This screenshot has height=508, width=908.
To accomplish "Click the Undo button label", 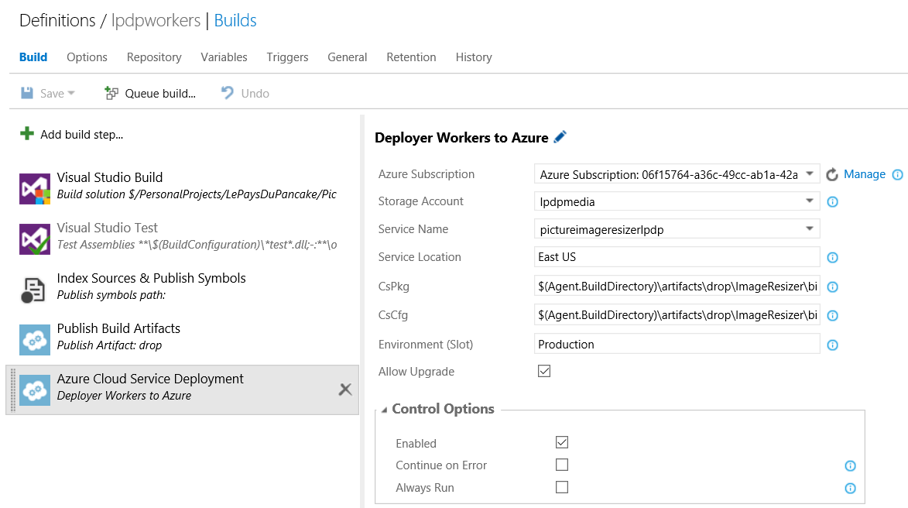I will coord(255,93).
